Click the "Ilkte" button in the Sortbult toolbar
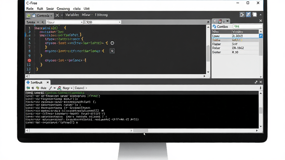The width and height of the screenshot is (285, 160). pos(43,88)
